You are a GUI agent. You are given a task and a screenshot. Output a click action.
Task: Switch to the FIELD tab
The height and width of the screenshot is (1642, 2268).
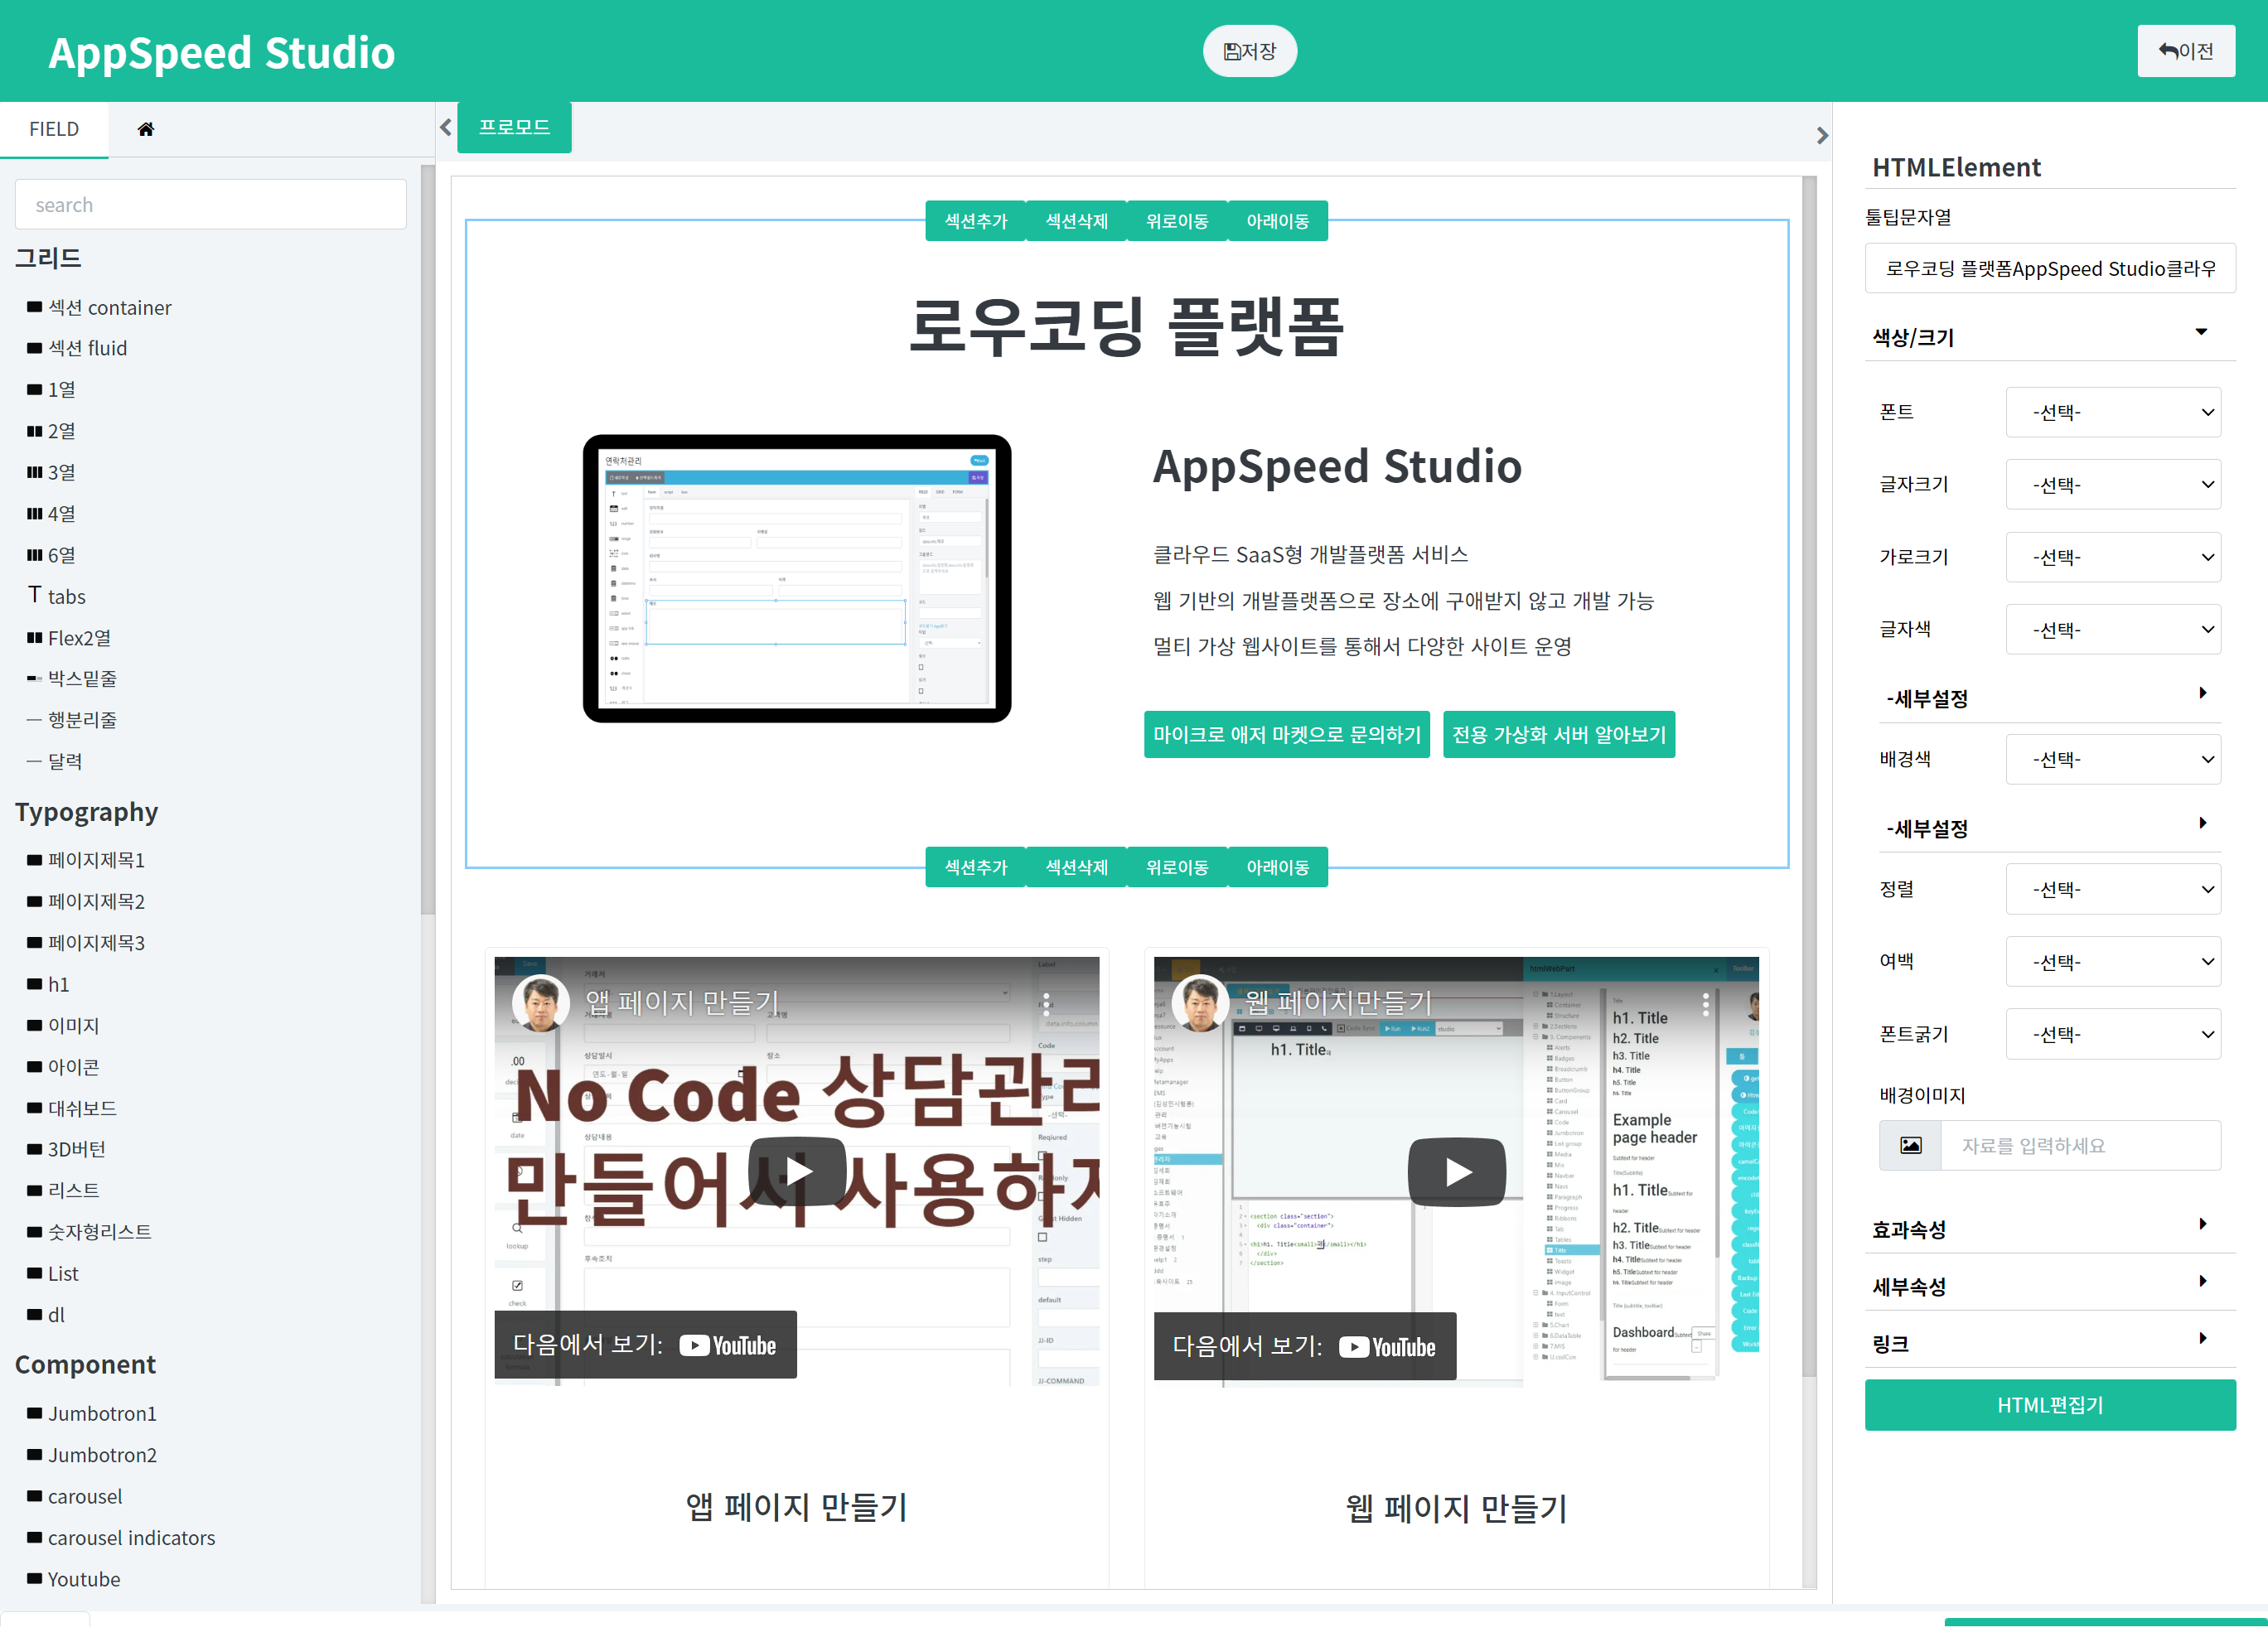pos(54,129)
